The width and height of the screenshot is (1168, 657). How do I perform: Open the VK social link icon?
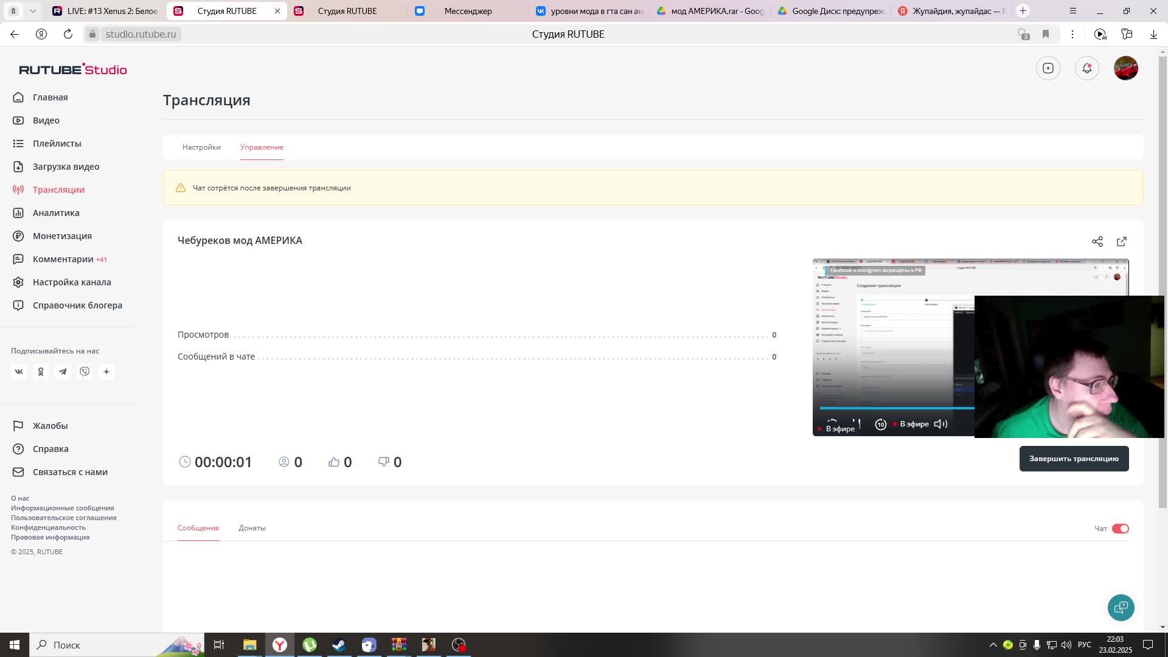pyautogui.click(x=19, y=372)
